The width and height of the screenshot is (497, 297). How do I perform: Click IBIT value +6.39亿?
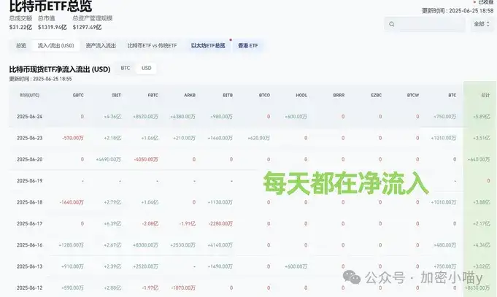pos(112,223)
